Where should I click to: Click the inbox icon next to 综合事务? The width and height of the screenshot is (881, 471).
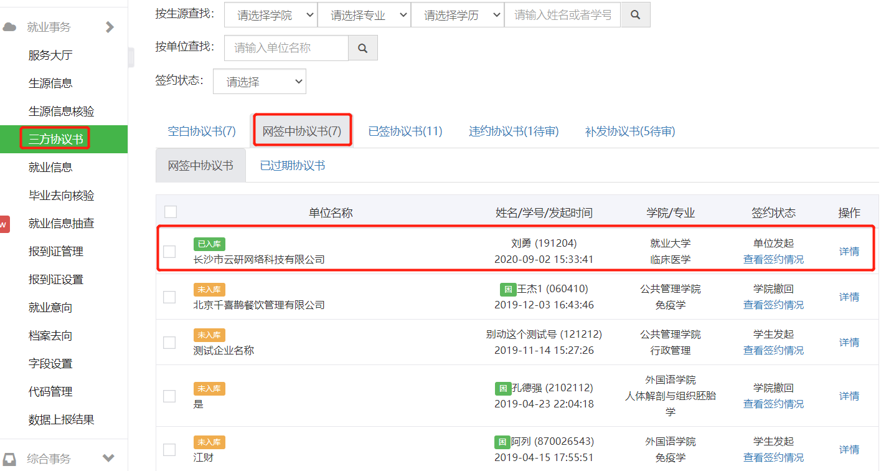(9, 459)
